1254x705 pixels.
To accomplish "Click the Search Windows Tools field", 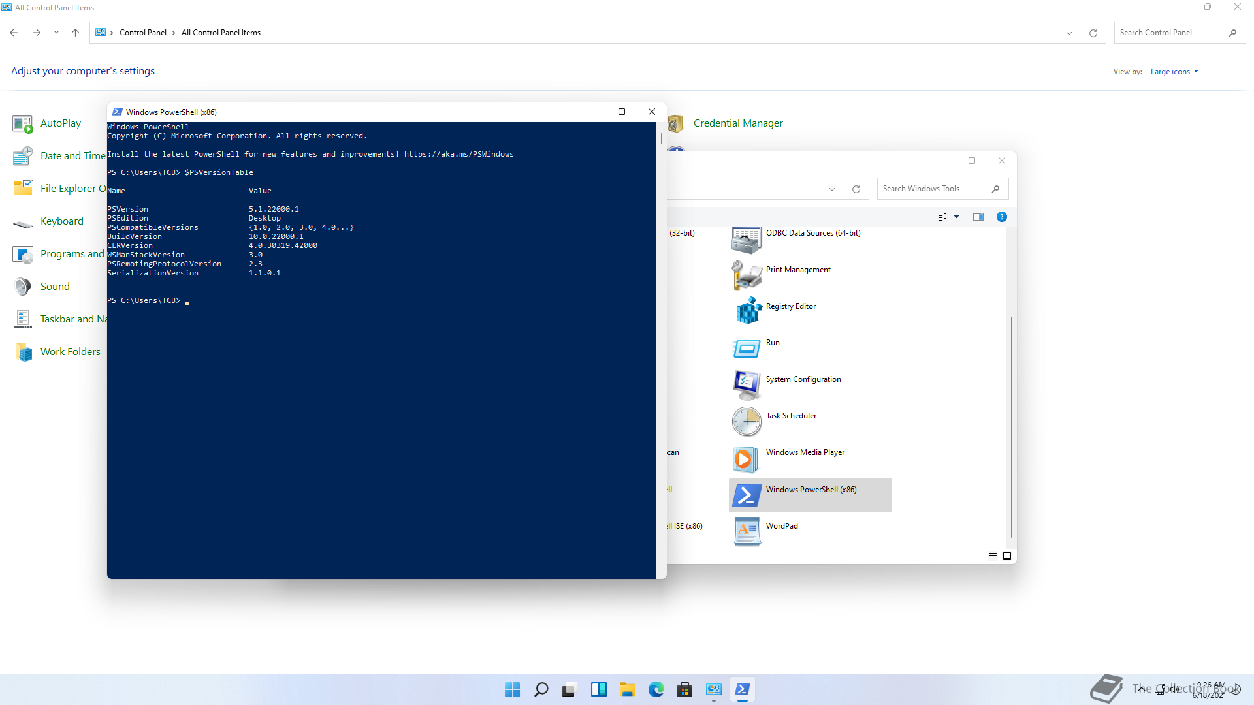I will [x=942, y=189].
